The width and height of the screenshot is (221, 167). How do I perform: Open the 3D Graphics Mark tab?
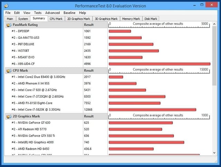pyautogui.click(x=106, y=19)
